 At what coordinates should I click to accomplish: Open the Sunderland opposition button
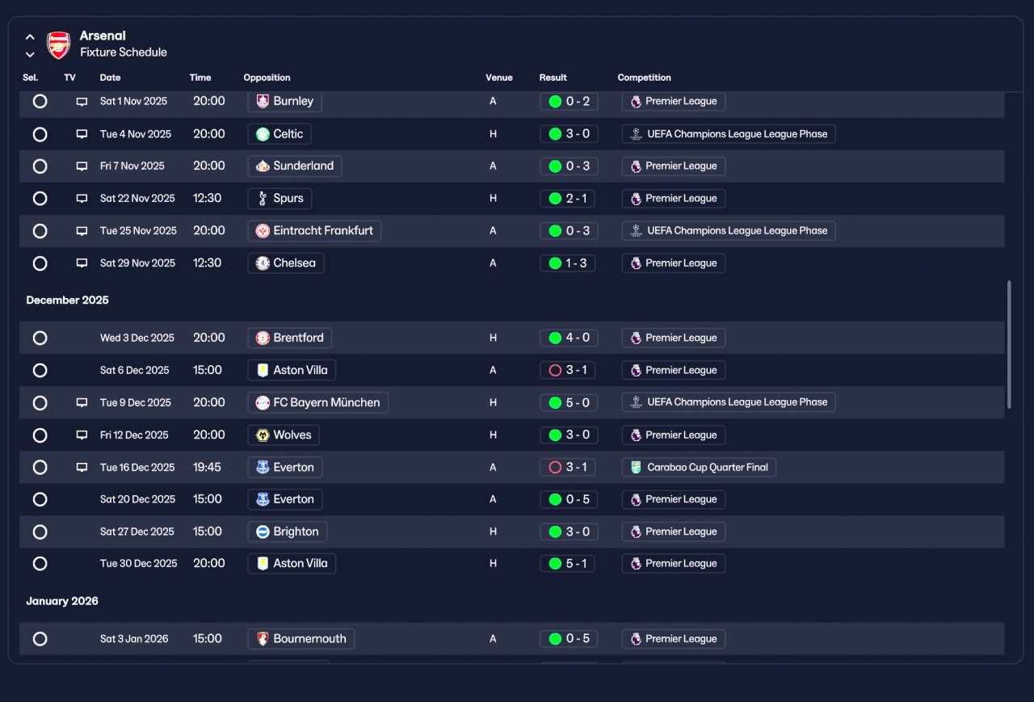coord(295,166)
